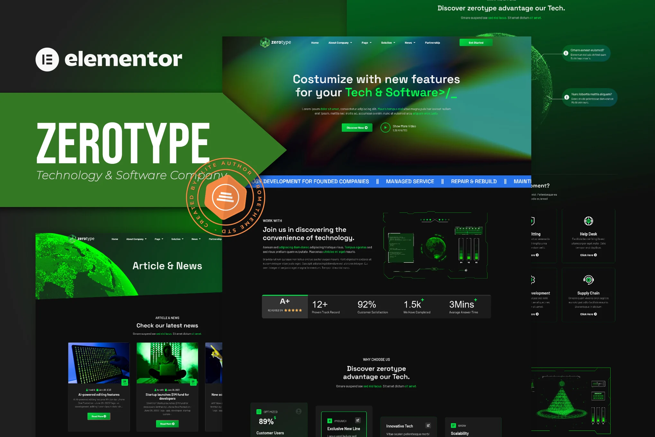Click the five star rating row
Viewport: 655px width, 437px height.
(x=293, y=311)
